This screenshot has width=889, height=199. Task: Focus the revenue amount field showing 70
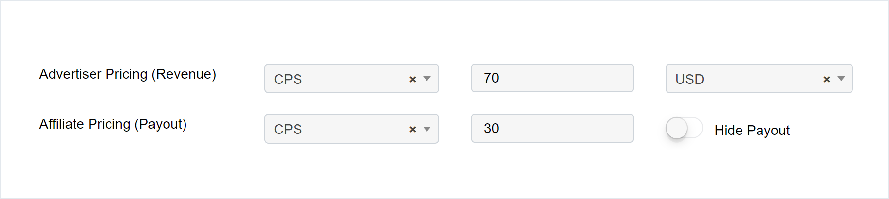(552, 78)
